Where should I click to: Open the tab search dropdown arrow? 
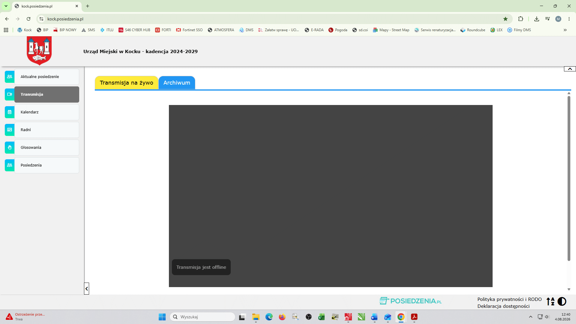click(6, 6)
